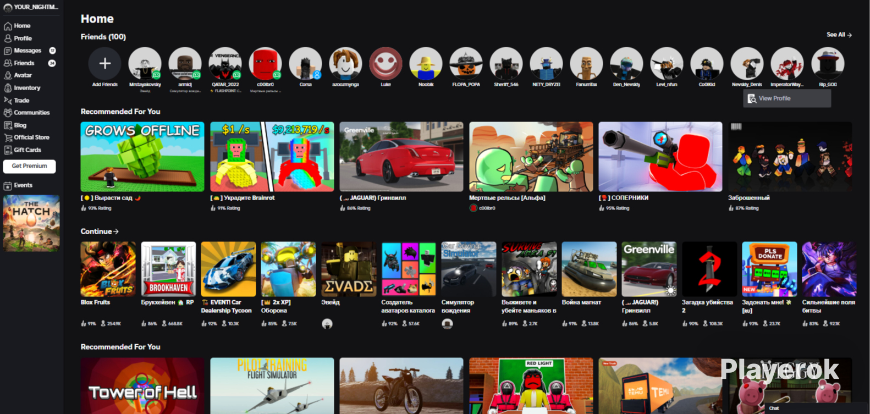Go to the Blog sidebar item

click(20, 125)
